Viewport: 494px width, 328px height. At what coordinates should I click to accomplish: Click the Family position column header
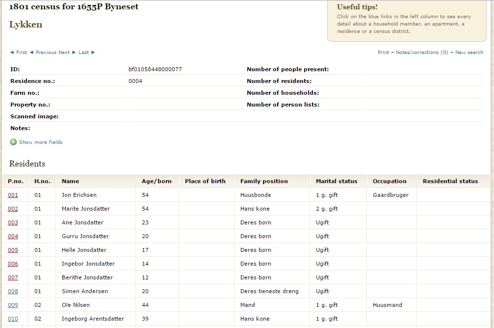264,181
